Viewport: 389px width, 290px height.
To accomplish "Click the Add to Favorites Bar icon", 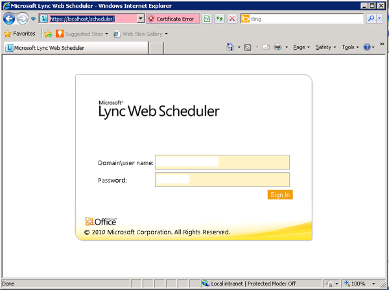I will coord(48,34).
